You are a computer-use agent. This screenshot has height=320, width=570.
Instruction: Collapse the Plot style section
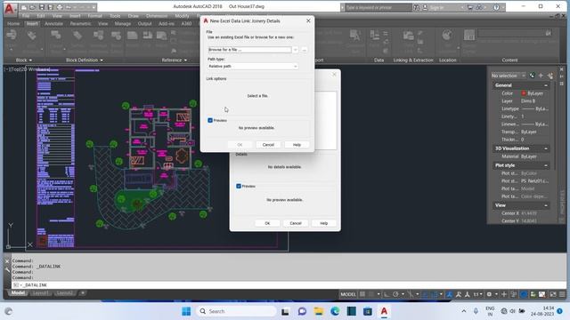pos(546,165)
